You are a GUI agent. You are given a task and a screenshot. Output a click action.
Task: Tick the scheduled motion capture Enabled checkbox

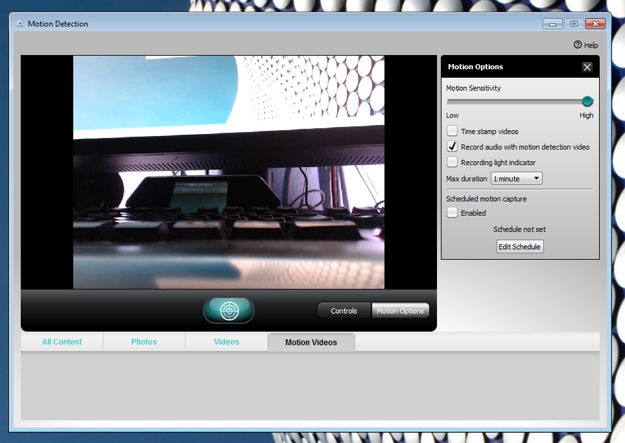452,212
